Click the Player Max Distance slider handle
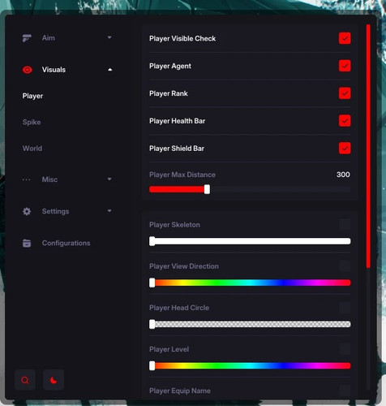 tap(207, 189)
